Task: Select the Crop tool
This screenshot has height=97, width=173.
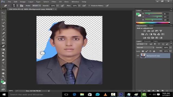Action: [x=3, y=26]
